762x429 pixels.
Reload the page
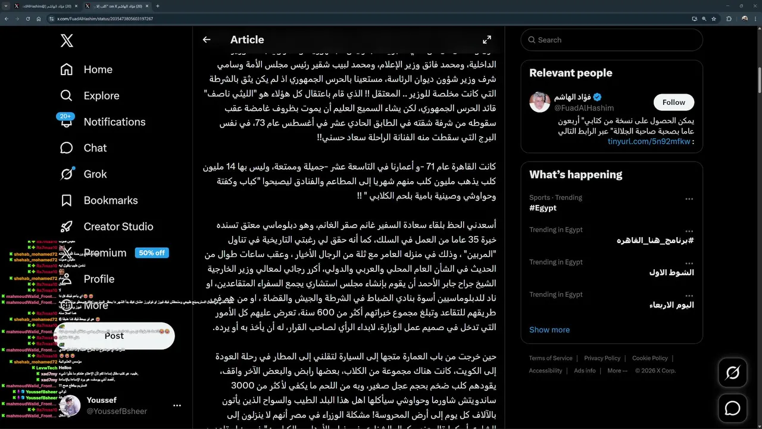pos(28,18)
